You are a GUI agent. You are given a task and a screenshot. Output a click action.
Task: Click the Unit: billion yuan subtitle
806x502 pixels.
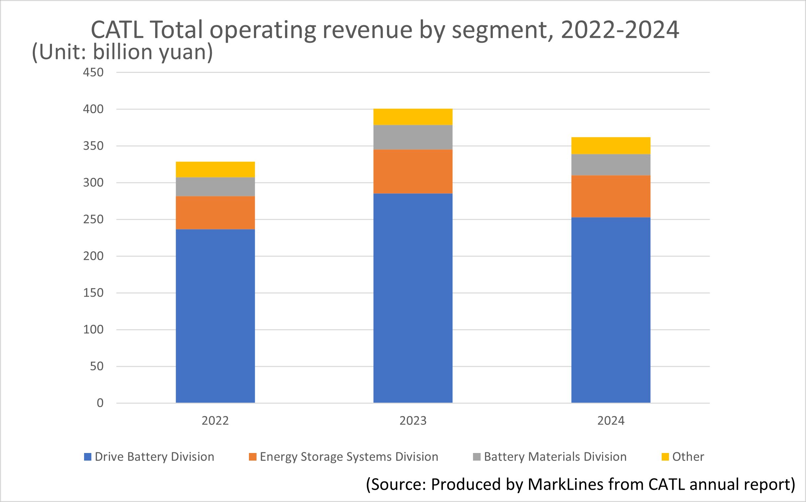(x=122, y=52)
